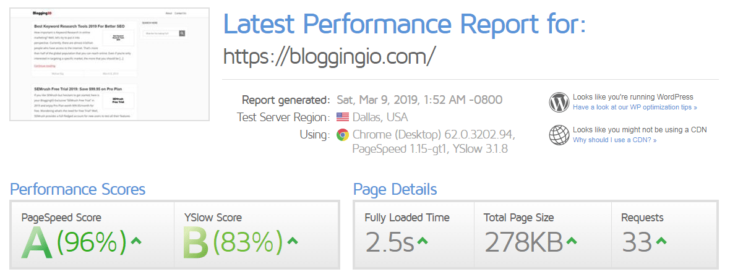Click the green arrow beside PageSpeed score
730x277 pixels.
(135, 241)
